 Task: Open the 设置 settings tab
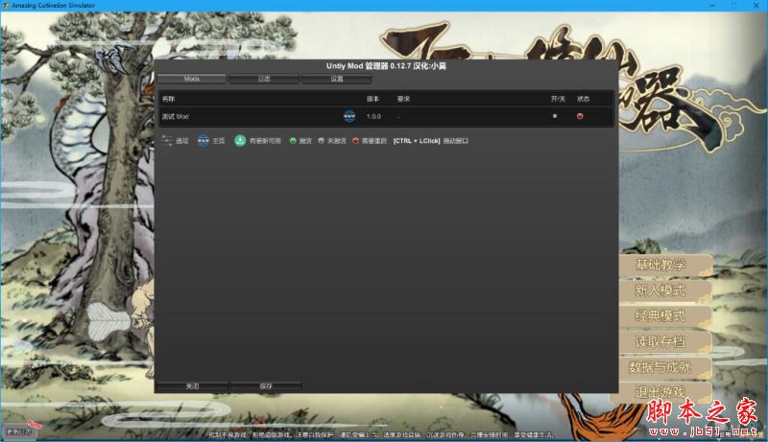[337, 79]
